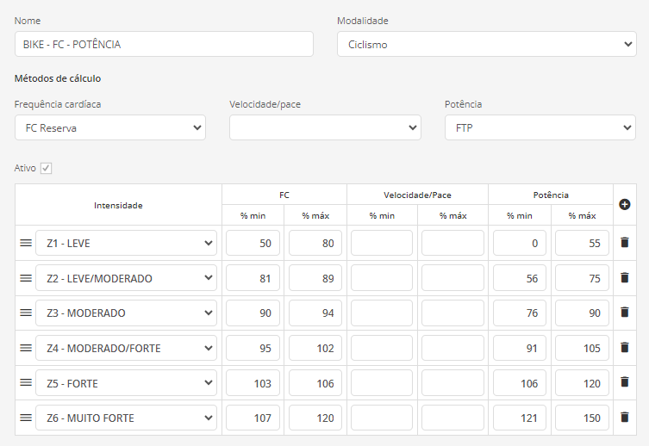Click Z3 Potência % min field showing 76
The width and height of the screenshot is (649, 446).
pyautogui.click(x=520, y=313)
